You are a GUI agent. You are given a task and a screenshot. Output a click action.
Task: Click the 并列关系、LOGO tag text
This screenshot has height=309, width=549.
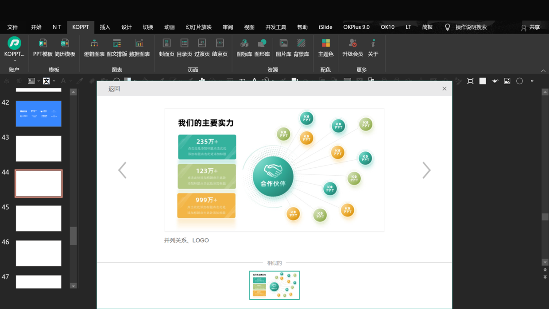point(186,240)
